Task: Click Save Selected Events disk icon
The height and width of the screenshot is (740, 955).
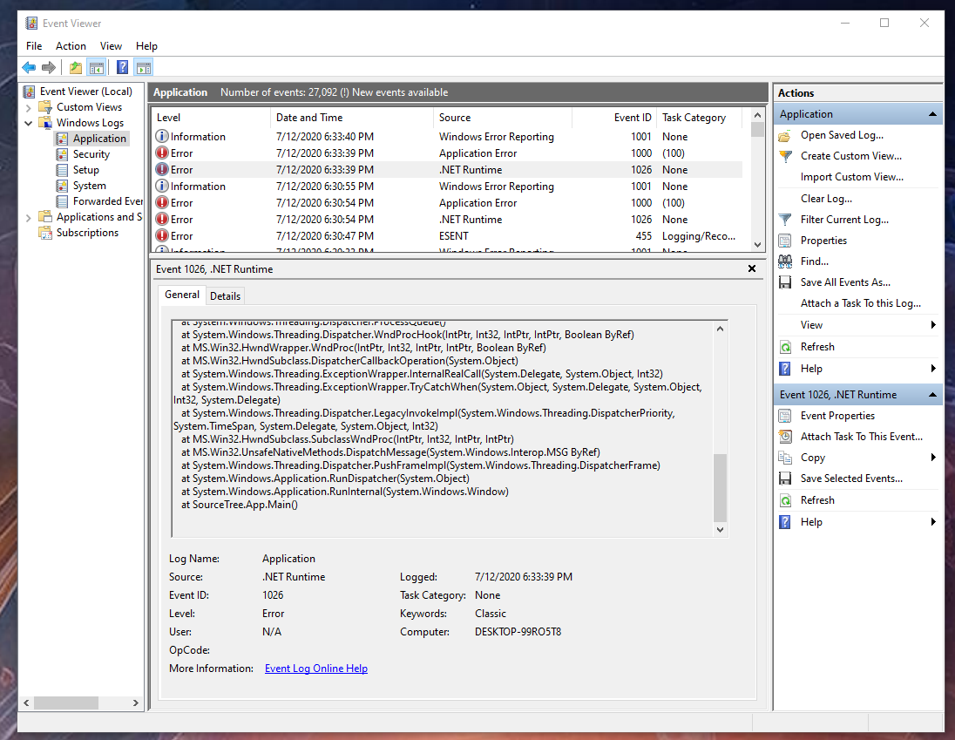Action: [785, 479]
